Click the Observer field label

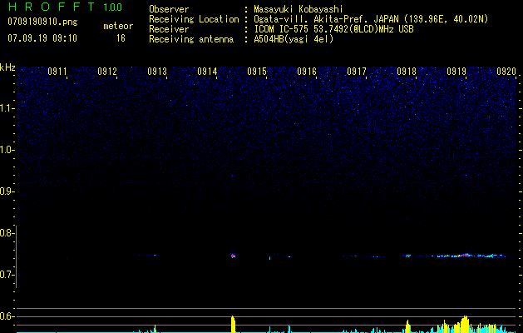pyautogui.click(x=169, y=9)
